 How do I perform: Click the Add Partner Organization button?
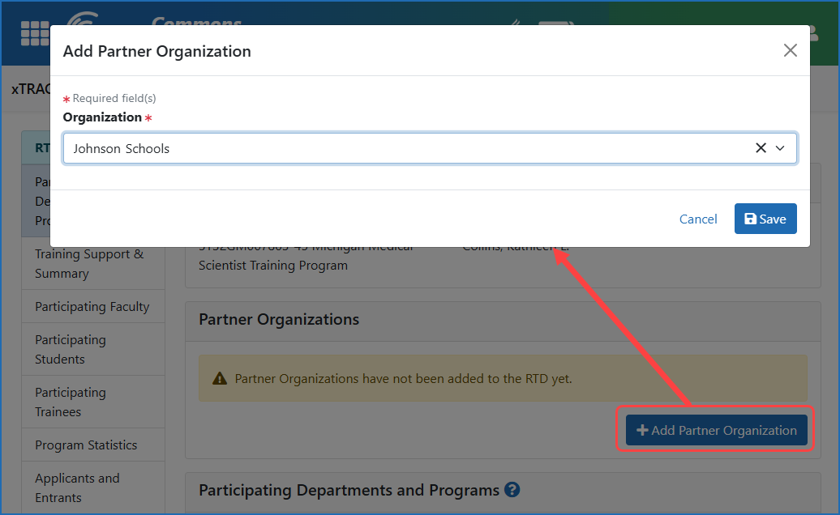(x=716, y=430)
